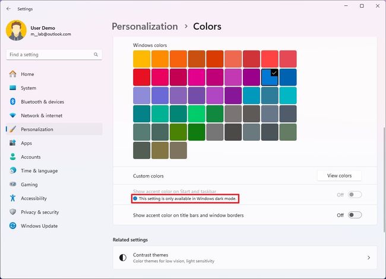Open Bluetooth & devices settings
This screenshot has height=279, width=386.
pyautogui.click(x=42, y=102)
